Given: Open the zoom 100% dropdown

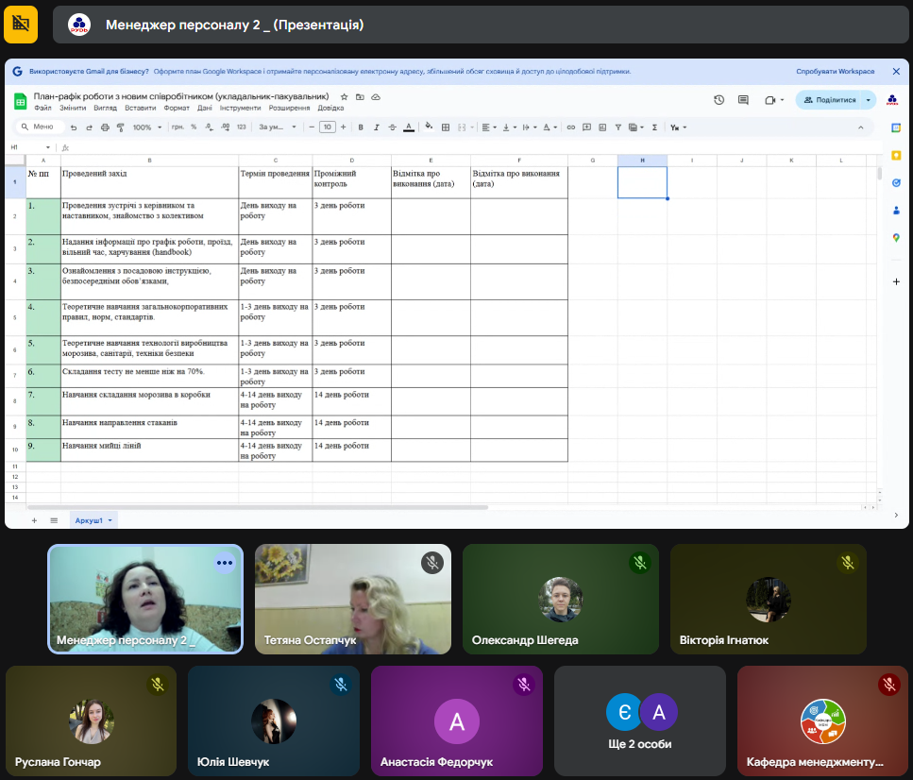Looking at the screenshot, I should coord(146,127).
